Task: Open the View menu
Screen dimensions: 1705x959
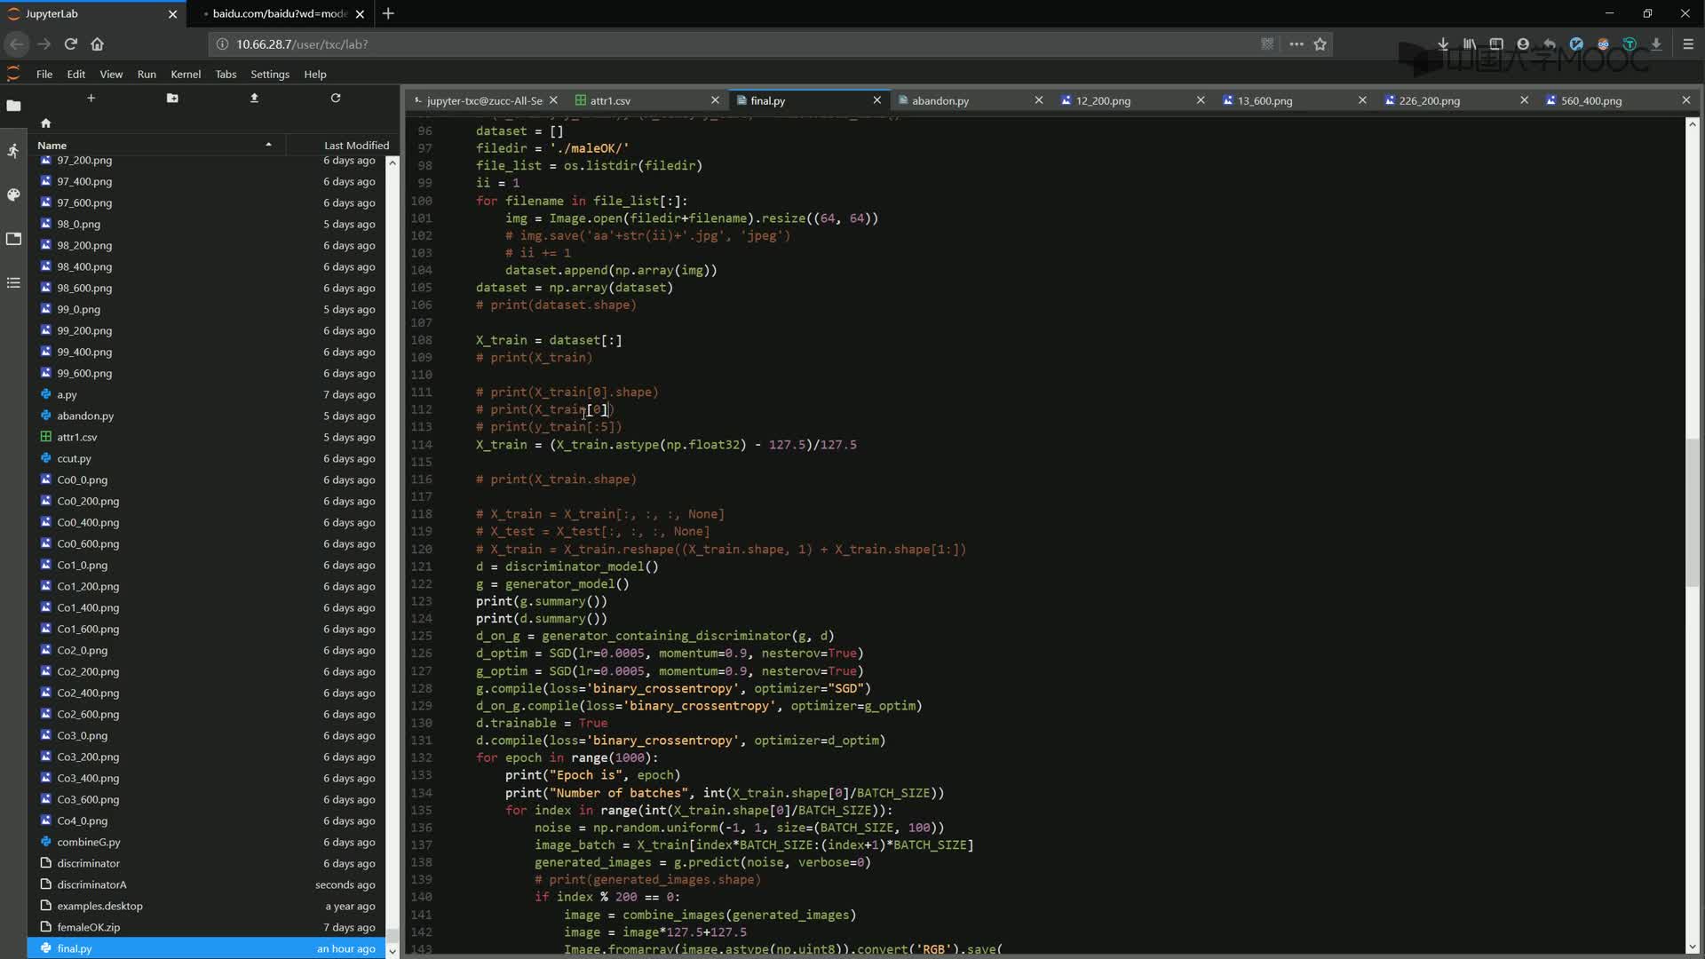Action: [111, 75]
